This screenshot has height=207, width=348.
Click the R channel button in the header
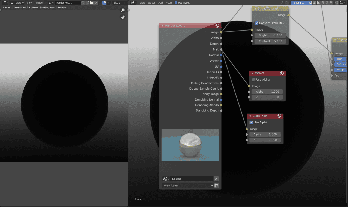pos(323,2)
